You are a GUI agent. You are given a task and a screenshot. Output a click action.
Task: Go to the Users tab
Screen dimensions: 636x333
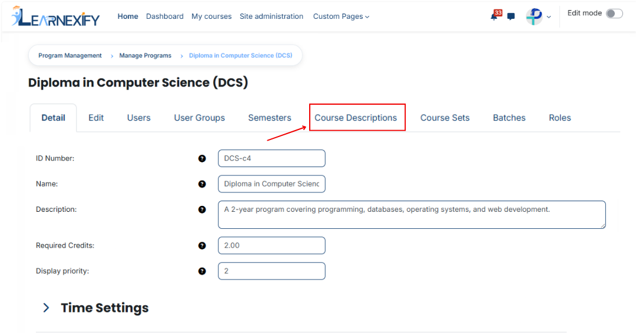pyautogui.click(x=139, y=118)
